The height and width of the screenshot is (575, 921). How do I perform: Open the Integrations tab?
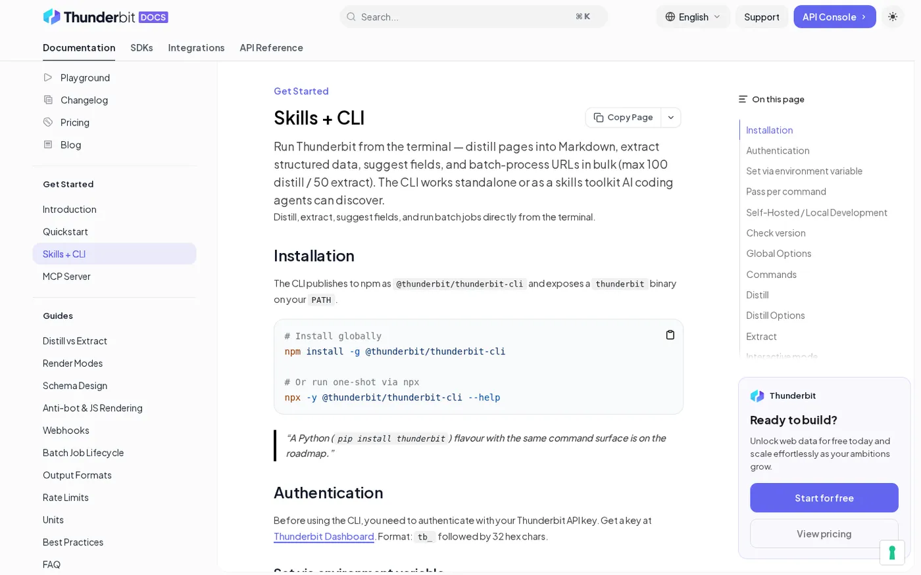tap(196, 48)
